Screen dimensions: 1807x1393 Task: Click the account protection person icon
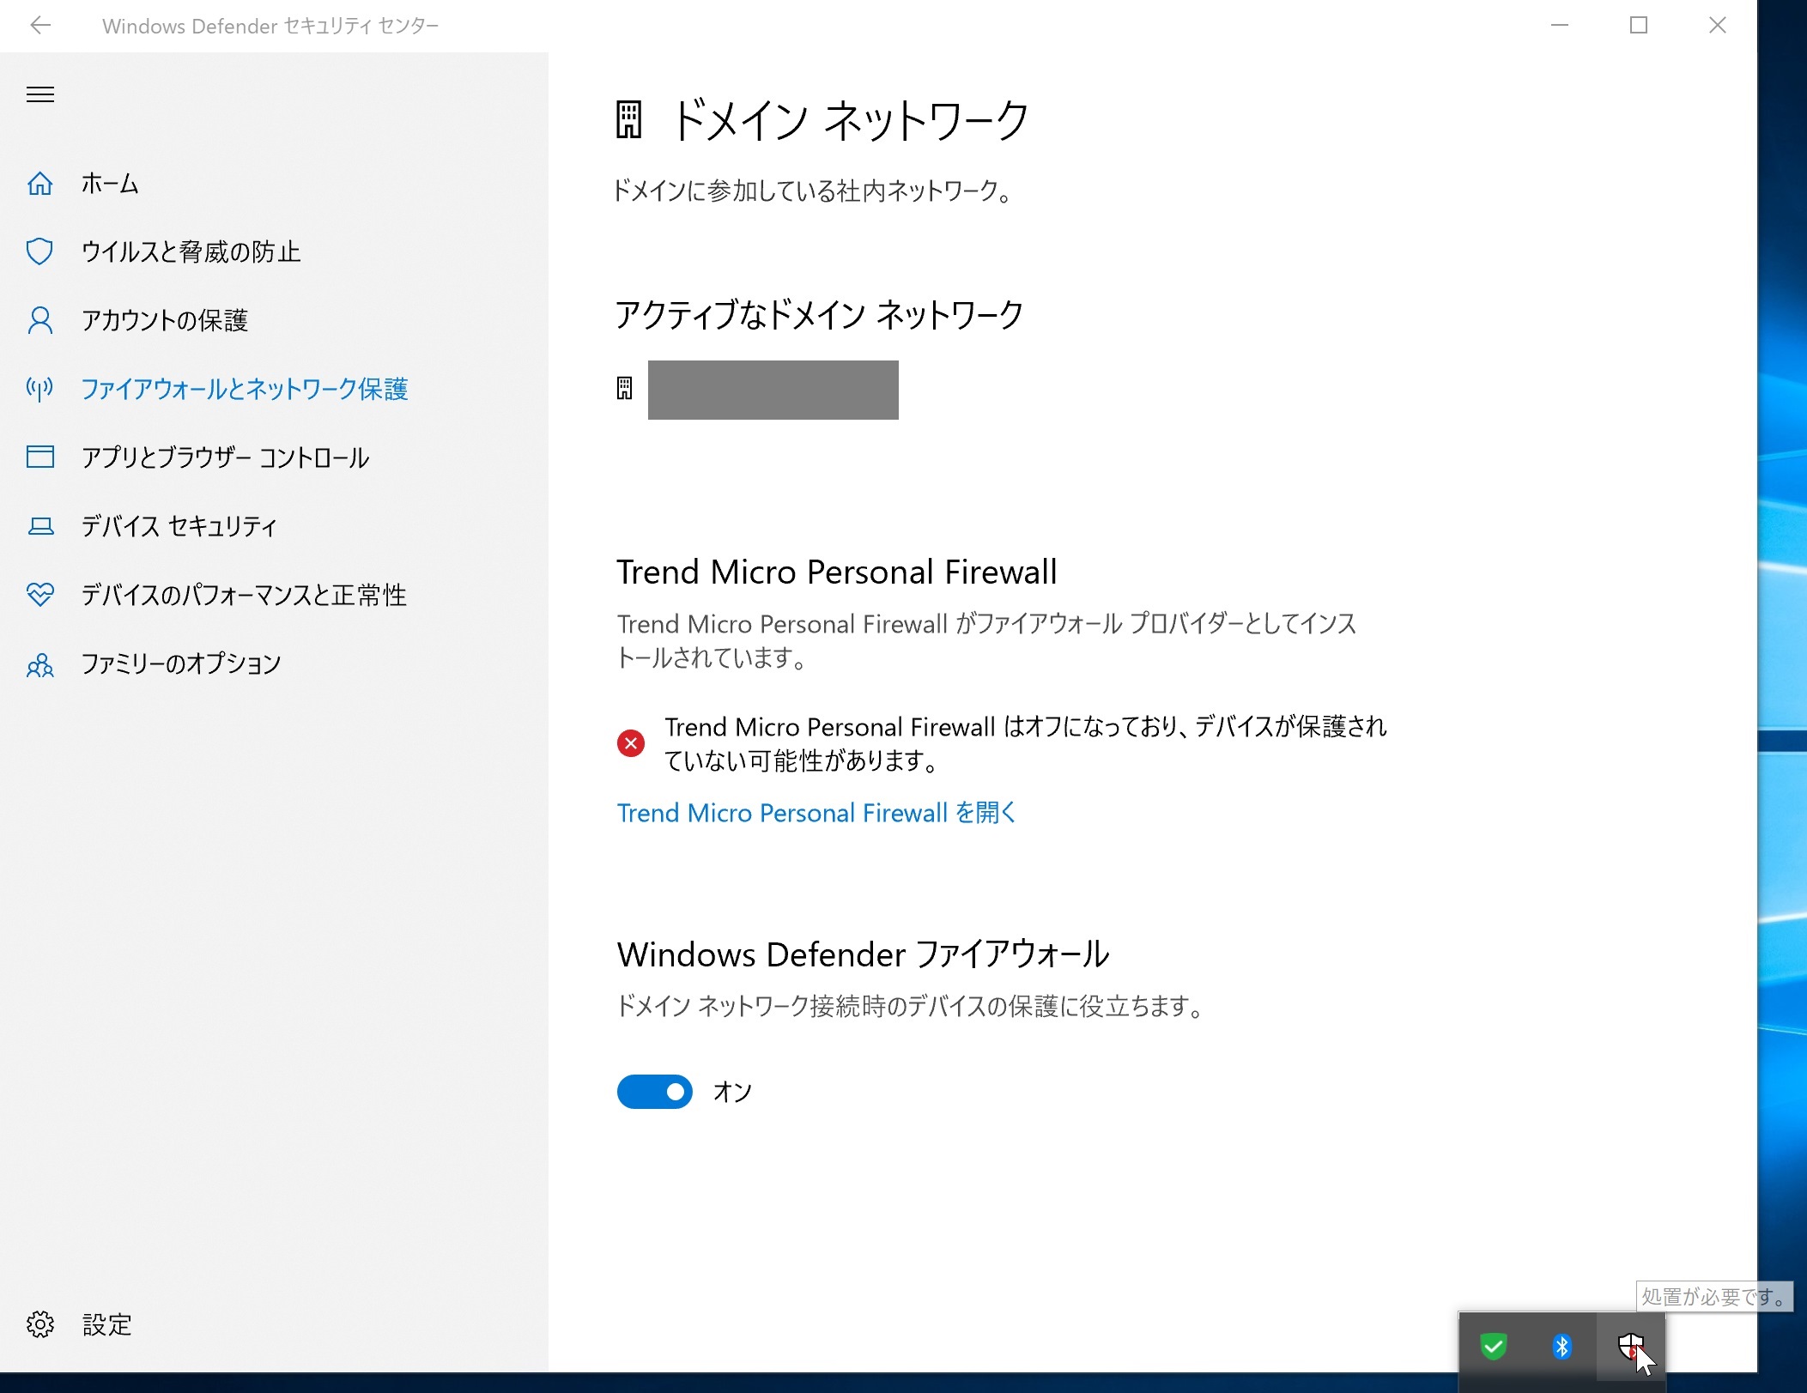[x=40, y=320]
